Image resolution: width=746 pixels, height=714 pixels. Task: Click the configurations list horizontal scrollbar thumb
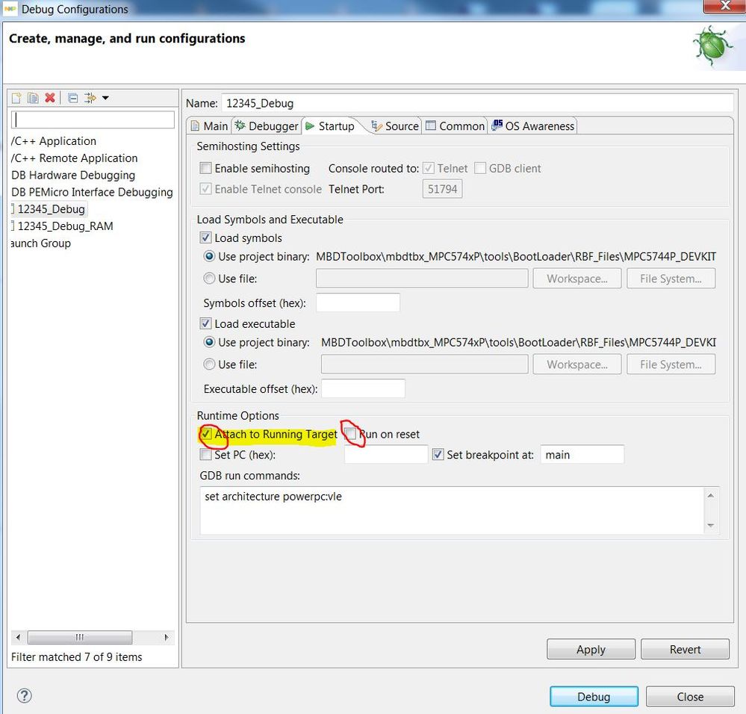point(79,637)
